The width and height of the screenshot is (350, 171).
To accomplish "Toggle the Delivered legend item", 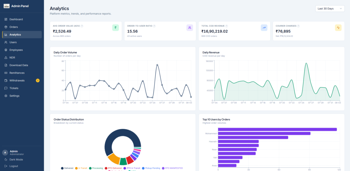I will coord(67,168).
